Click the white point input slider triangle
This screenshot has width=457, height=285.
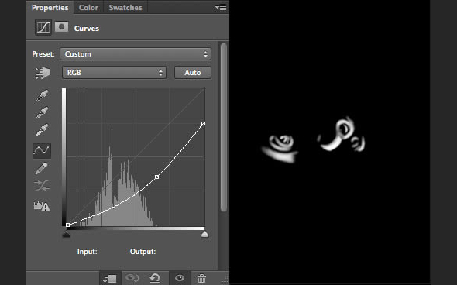tap(204, 235)
